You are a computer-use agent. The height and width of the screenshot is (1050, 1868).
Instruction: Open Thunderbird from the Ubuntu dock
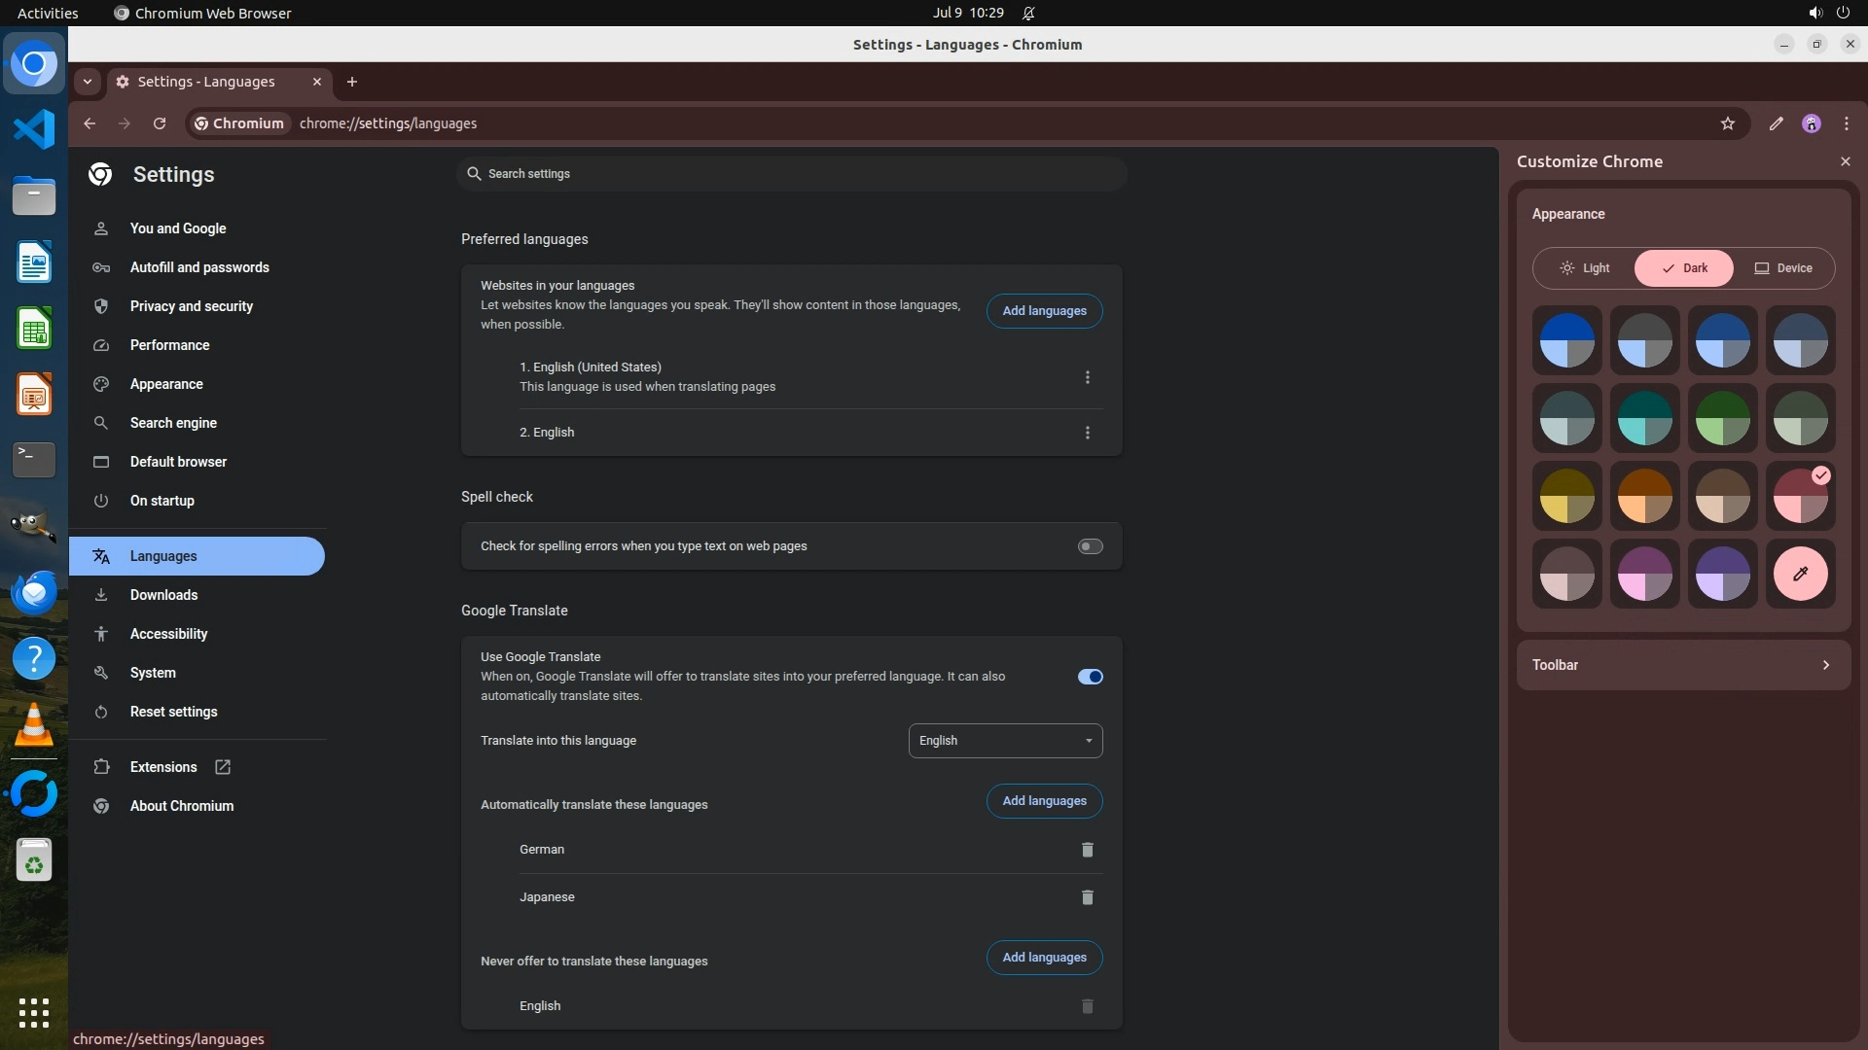(x=34, y=592)
